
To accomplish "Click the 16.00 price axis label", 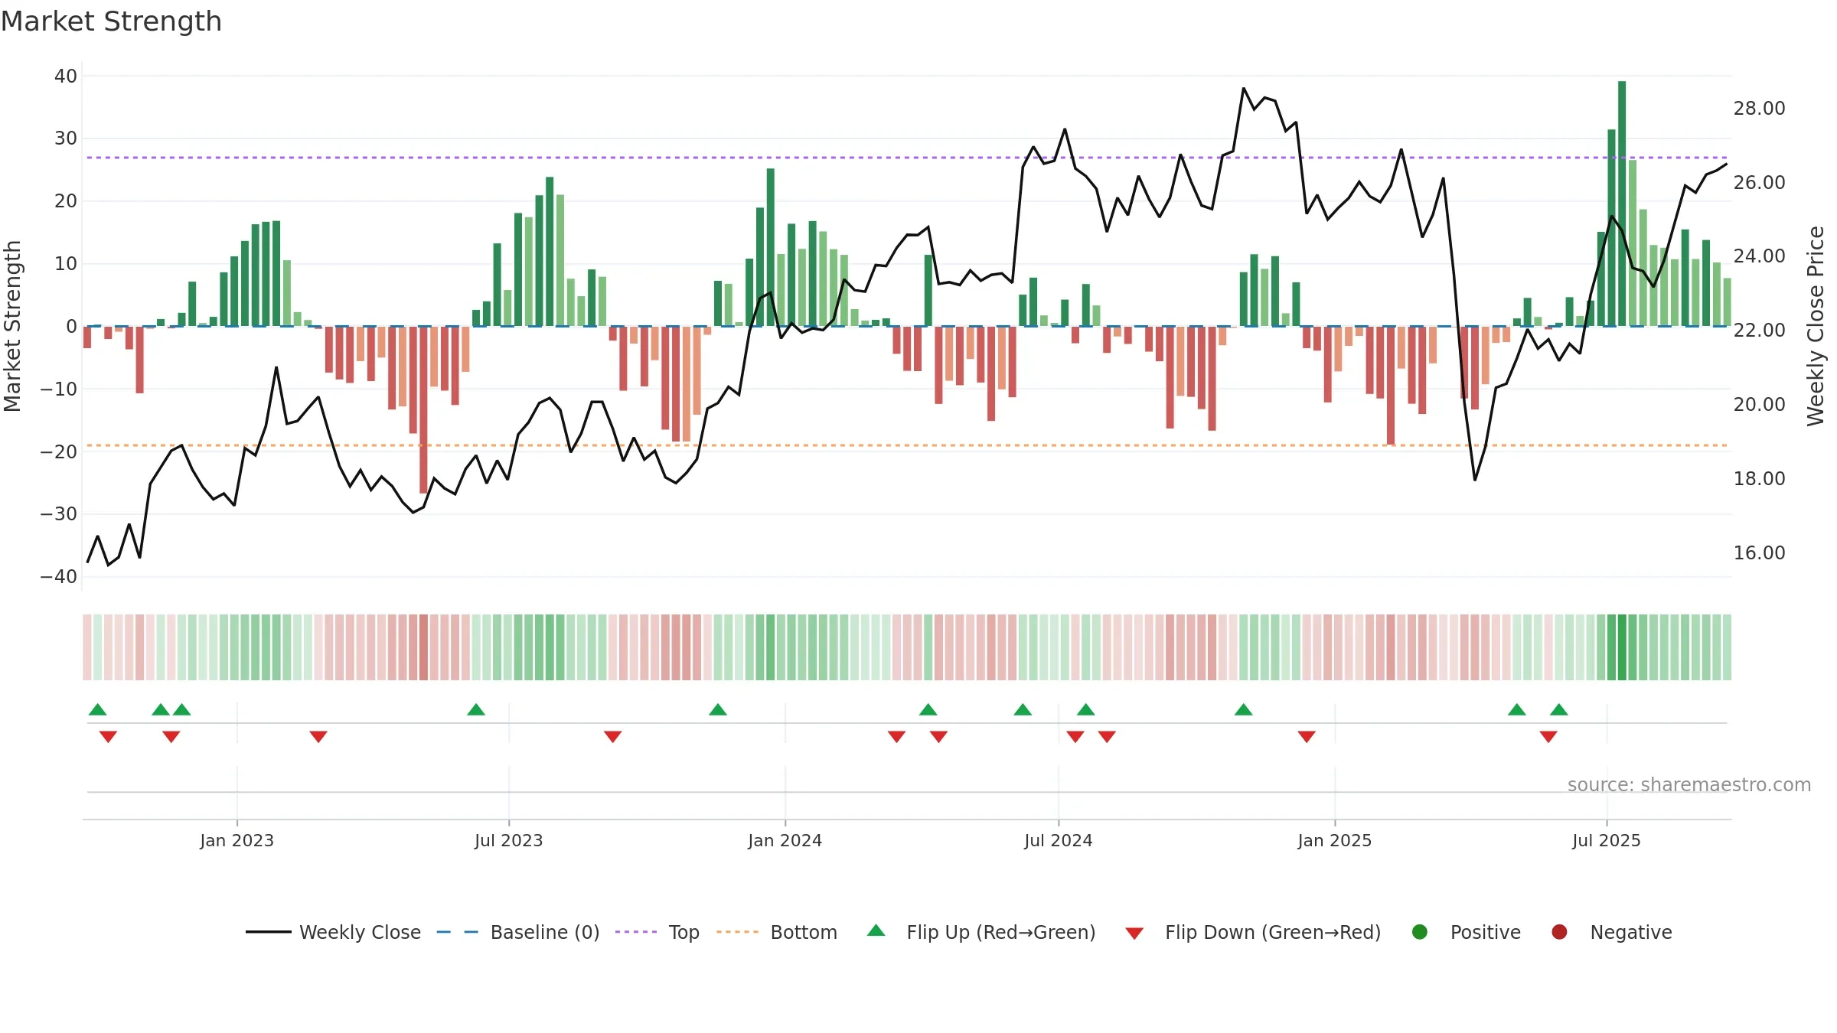I will click(1760, 552).
